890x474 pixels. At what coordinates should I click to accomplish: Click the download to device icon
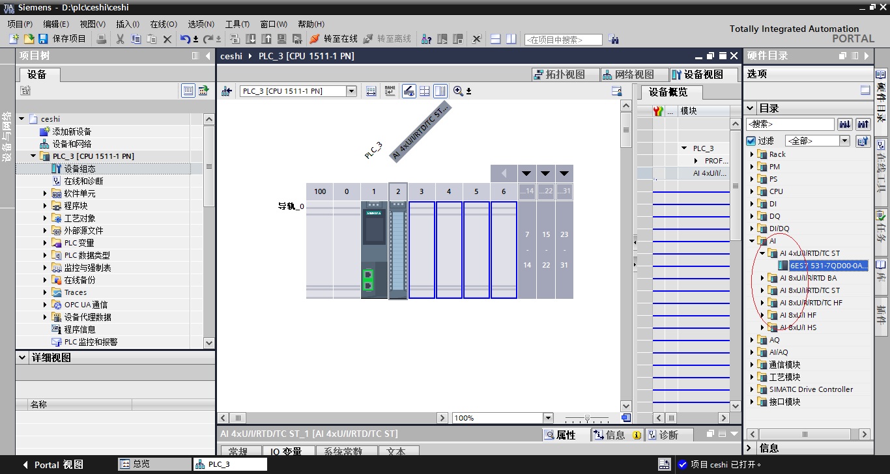(x=250, y=39)
